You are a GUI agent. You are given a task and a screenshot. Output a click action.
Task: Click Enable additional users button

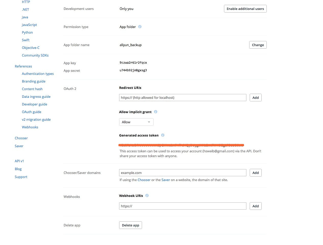click(245, 9)
